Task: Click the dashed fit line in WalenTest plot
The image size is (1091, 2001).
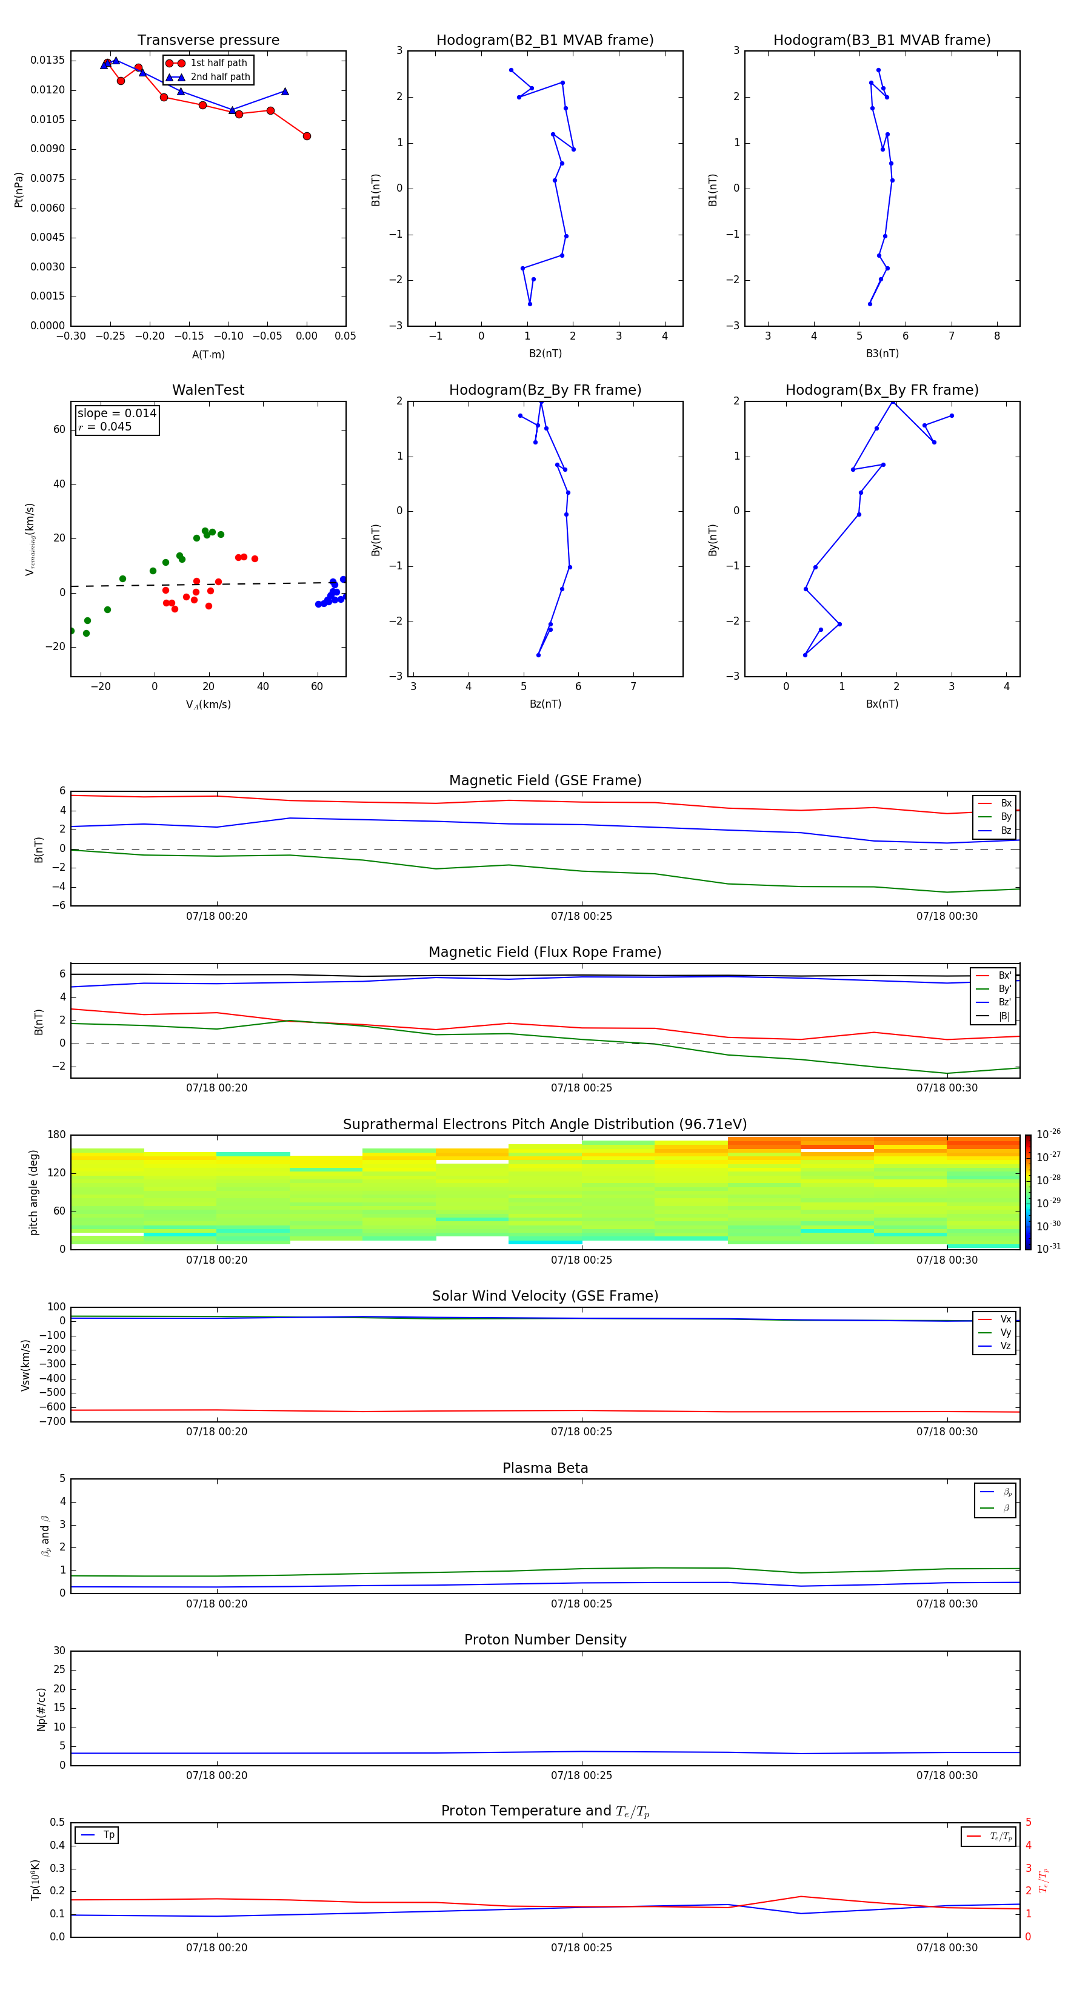Action: tap(208, 584)
